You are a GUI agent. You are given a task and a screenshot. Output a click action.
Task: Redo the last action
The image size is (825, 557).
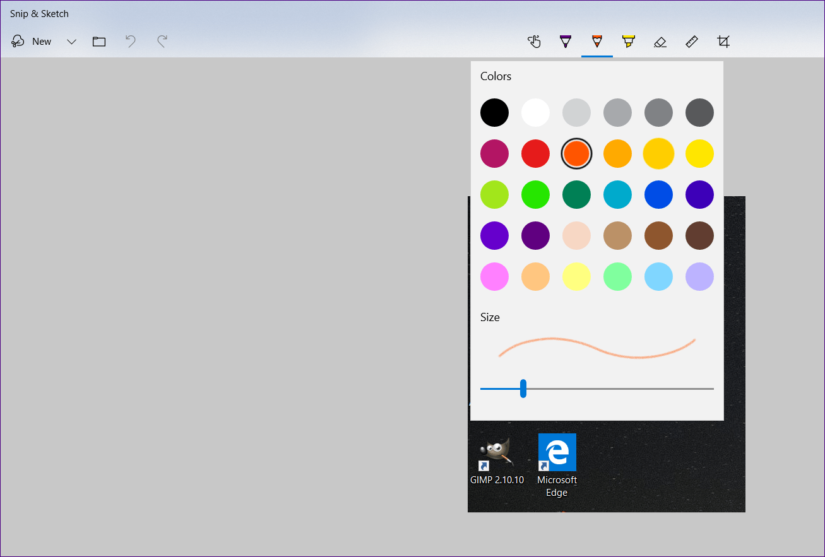point(162,42)
